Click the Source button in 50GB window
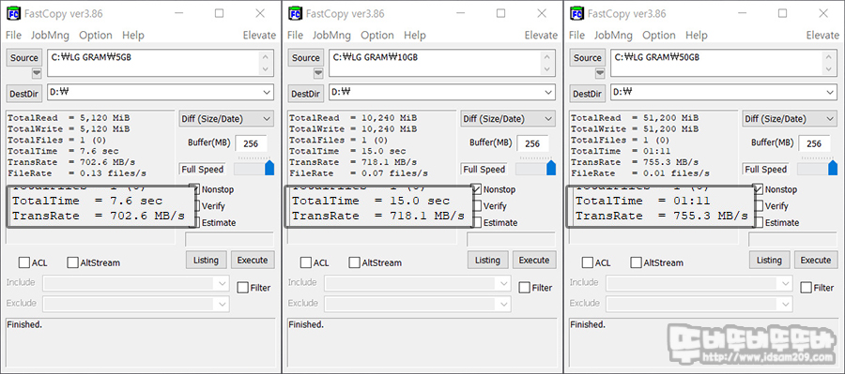The height and width of the screenshot is (374, 845). 588,58
